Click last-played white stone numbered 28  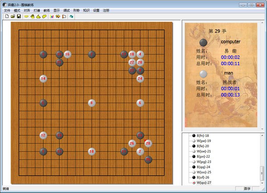(148, 143)
